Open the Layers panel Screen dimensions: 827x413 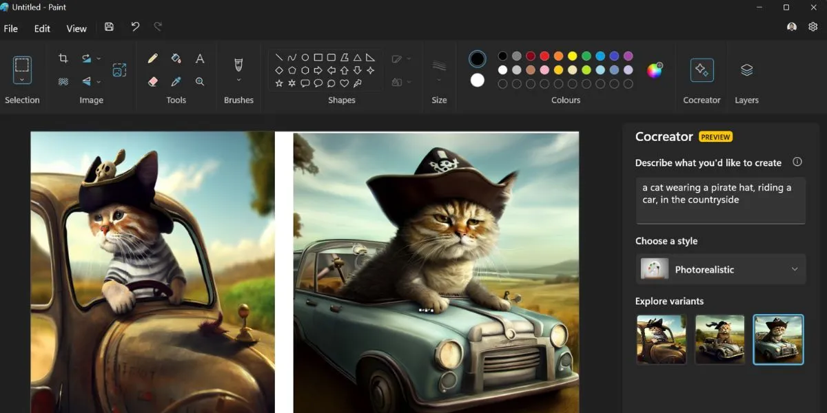point(746,70)
